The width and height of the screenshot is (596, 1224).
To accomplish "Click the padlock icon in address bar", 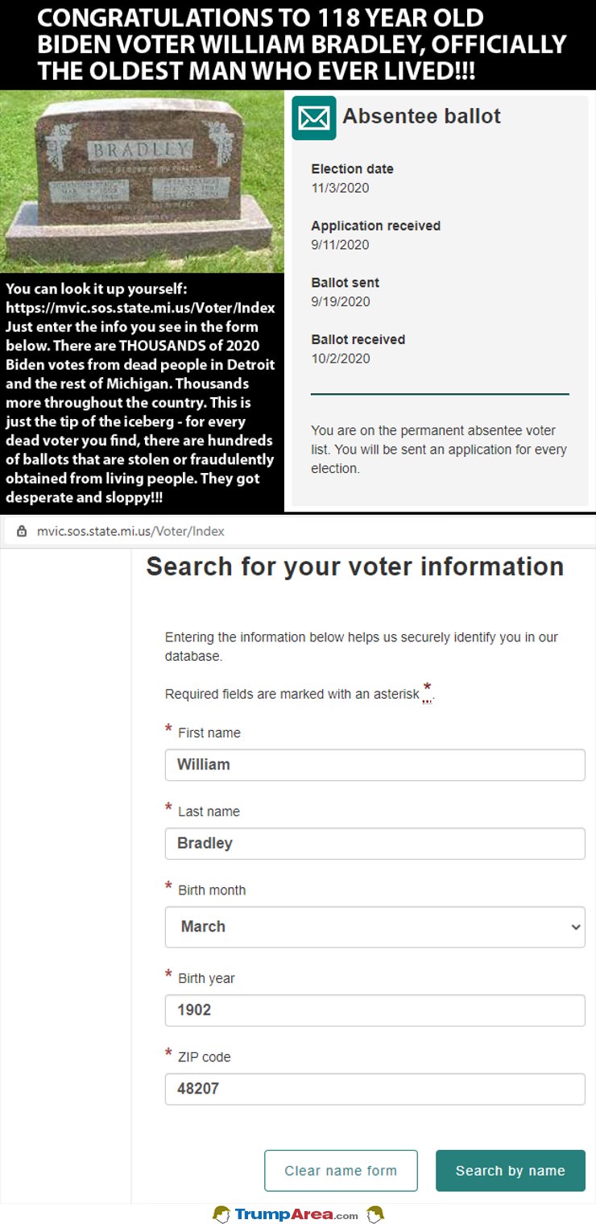I will pos(22,531).
